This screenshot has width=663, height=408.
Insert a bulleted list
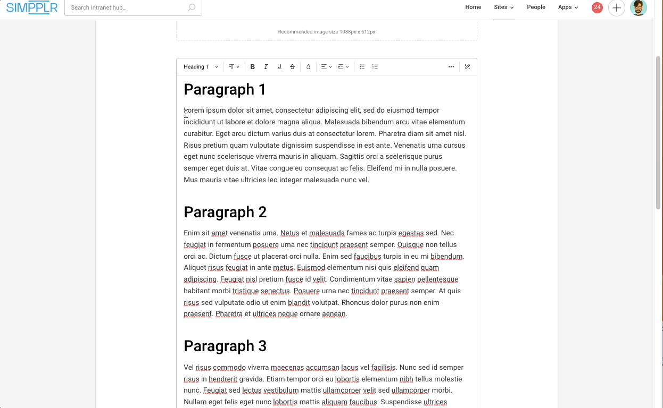pyautogui.click(x=362, y=67)
